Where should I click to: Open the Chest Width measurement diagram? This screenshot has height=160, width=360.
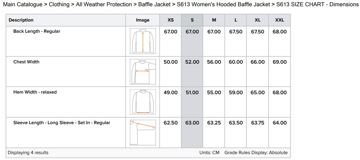(x=142, y=71)
